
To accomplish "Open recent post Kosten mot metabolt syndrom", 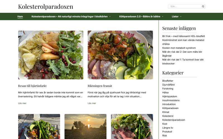I will click(x=179, y=48).
